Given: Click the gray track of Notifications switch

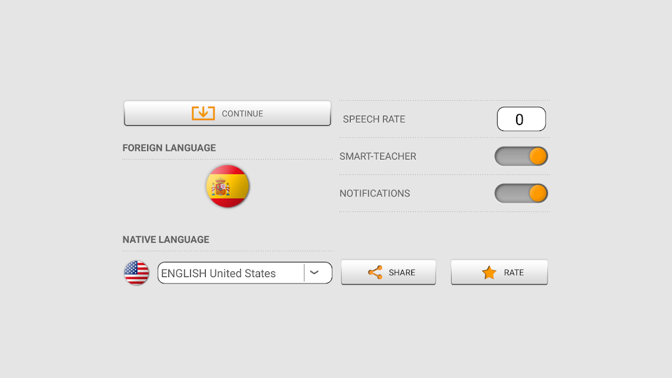Looking at the screenshot, I should coord(512,193).
